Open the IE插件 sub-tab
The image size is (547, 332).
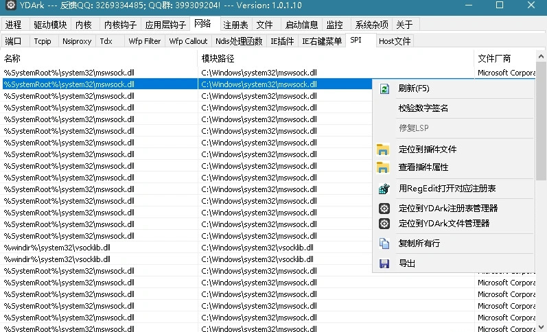coord(282,41)
